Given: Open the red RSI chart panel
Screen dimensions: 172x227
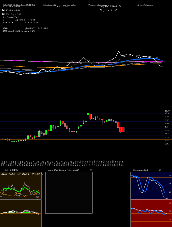Looking at the screenshot, I should click(x=151, y=213).
